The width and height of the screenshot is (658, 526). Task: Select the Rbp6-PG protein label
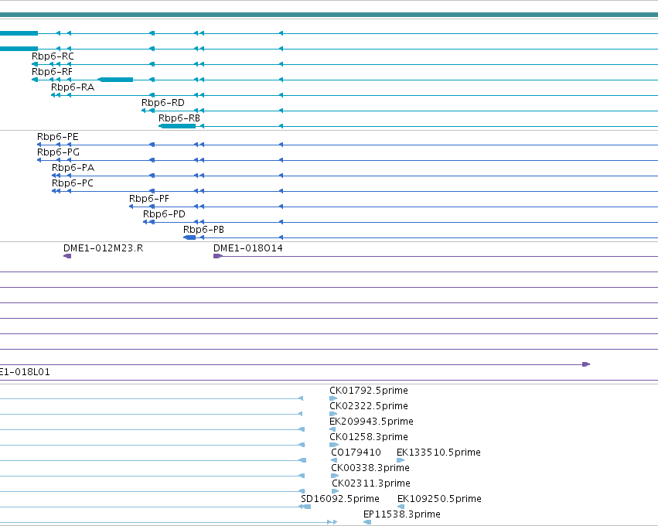tap(58, 152)
